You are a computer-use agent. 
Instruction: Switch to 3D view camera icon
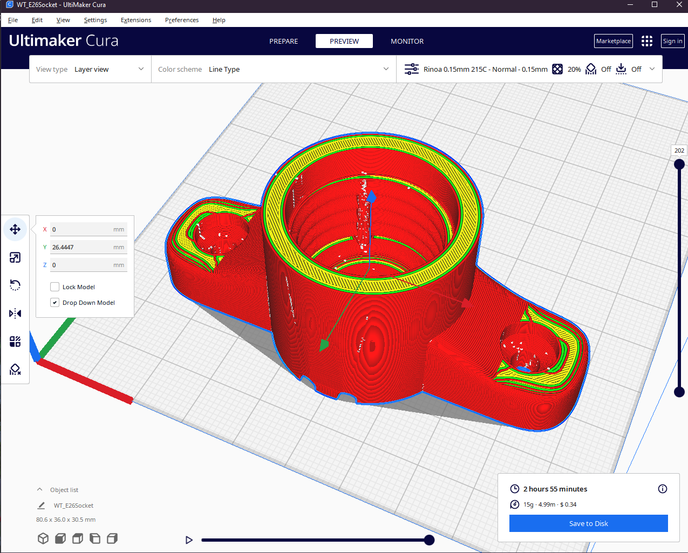43,538
